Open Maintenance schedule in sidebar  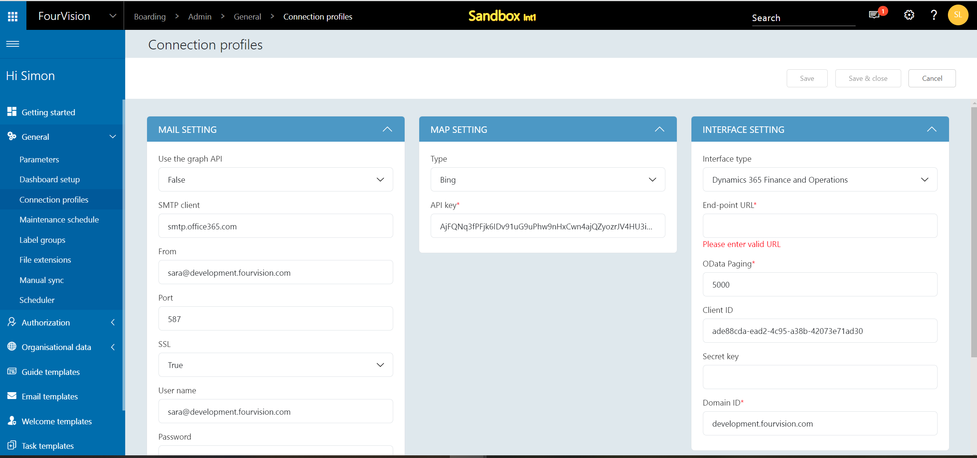coord(59,219)
